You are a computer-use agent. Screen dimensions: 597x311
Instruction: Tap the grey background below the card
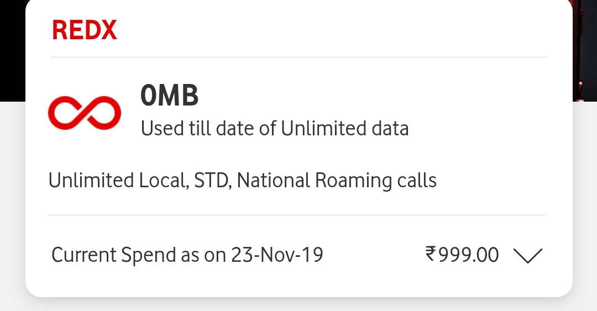tap(298, 304)
